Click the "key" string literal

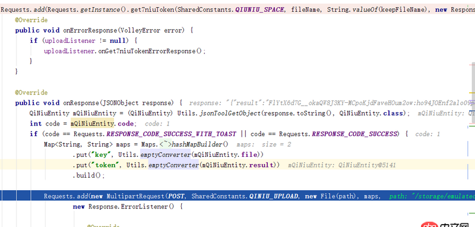pos(101,155)
